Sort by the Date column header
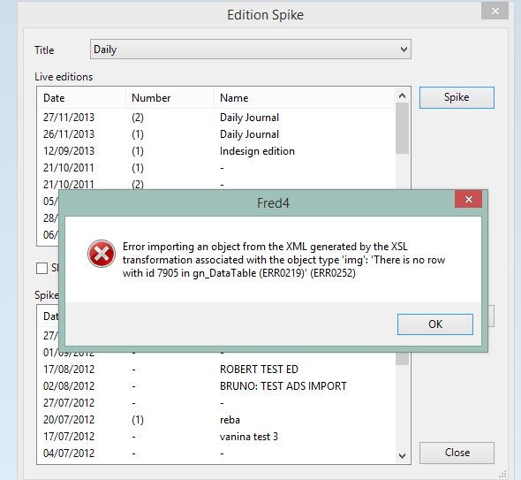Screen dimensions: 521x480 coord(81,98)
